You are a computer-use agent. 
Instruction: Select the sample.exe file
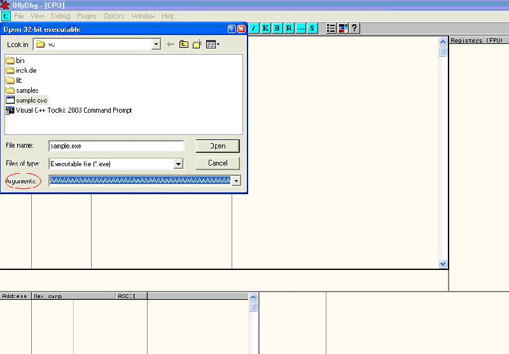point(27,101)
